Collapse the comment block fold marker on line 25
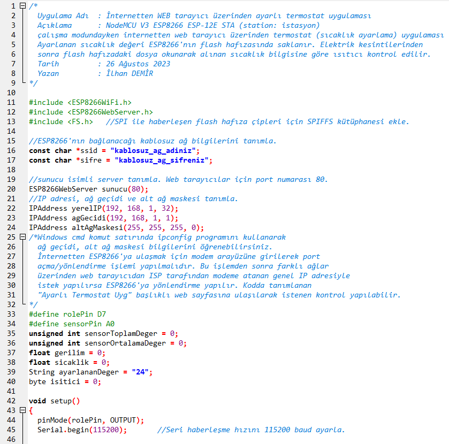The height and width of the screenshot is (444, 449). [x=22, y=236]
